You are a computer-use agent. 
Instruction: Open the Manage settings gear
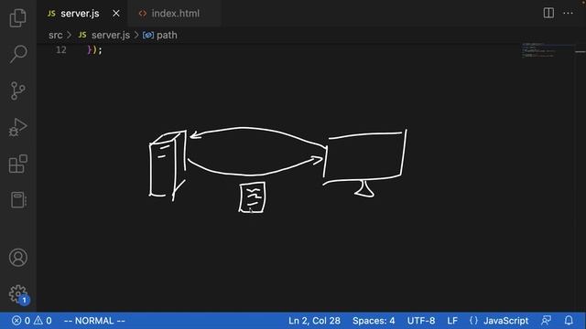(18, 294)
